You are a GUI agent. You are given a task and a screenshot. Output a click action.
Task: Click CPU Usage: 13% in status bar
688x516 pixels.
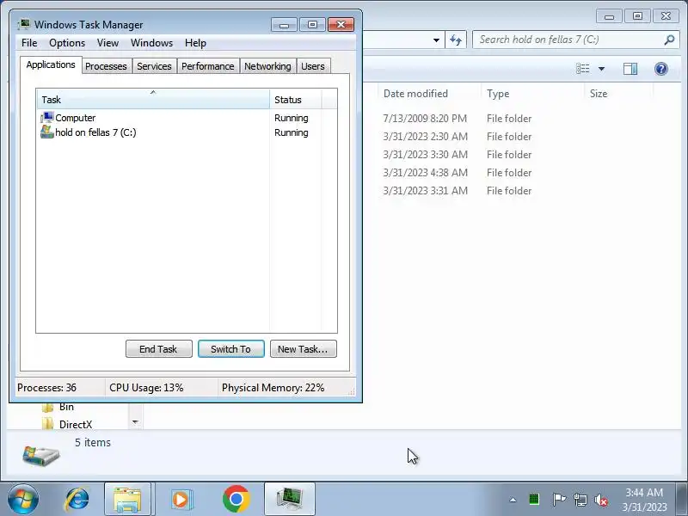[146, 388]
